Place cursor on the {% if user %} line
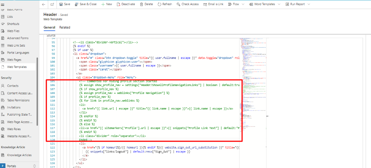371x168 pixels. [83, 50]
